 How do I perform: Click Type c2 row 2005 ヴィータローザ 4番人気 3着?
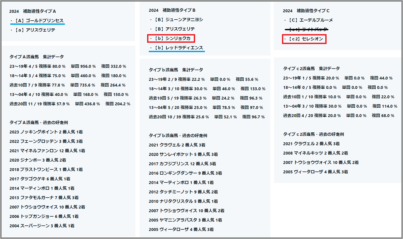click(316, 172)
